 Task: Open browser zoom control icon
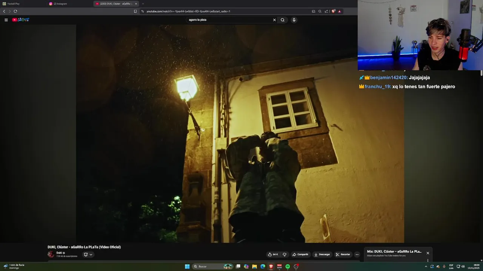[x=320, y=11]
